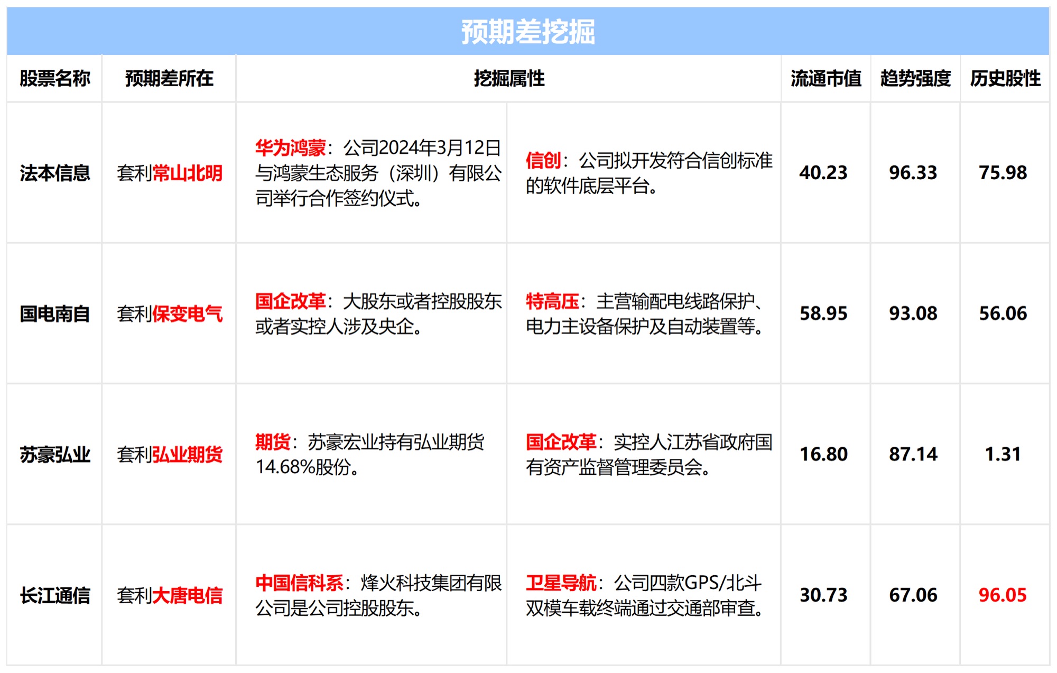The height and width of the screenshot is (673, 1057).
Task: Click the 套利弘业期货 cell
Action: (169, 454)
